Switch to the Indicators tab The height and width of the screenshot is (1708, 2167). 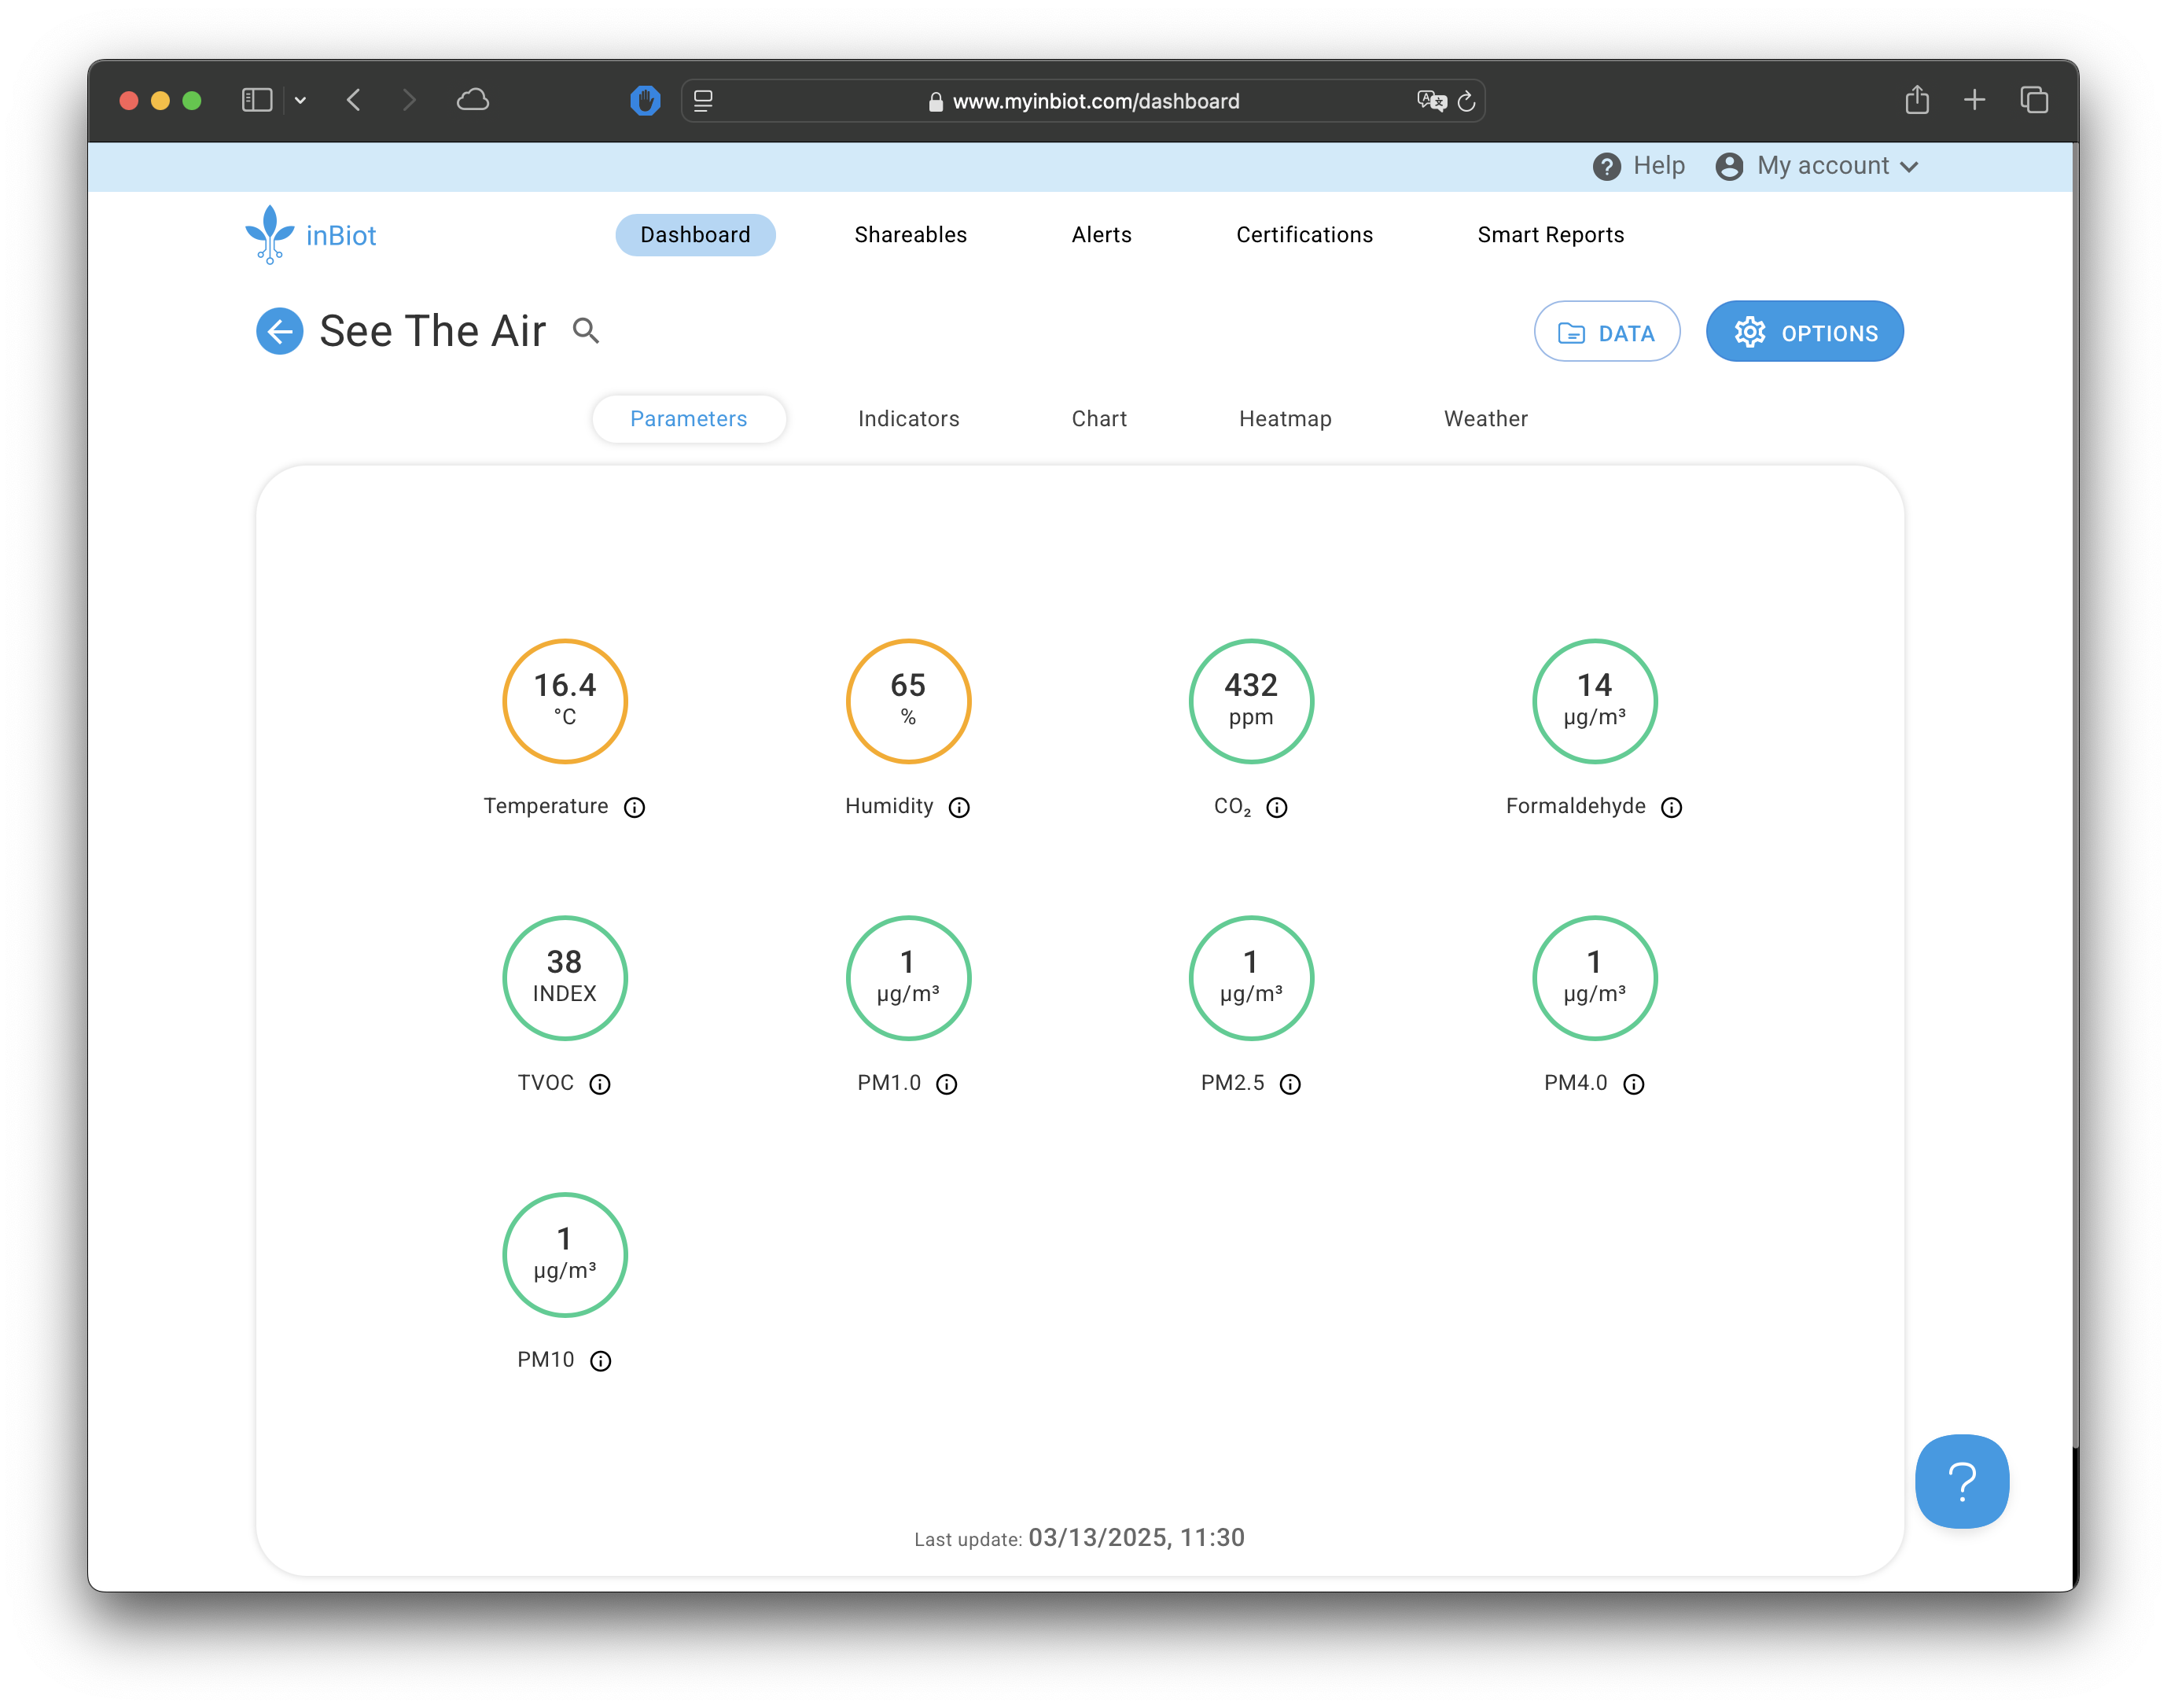coord(908,419)
